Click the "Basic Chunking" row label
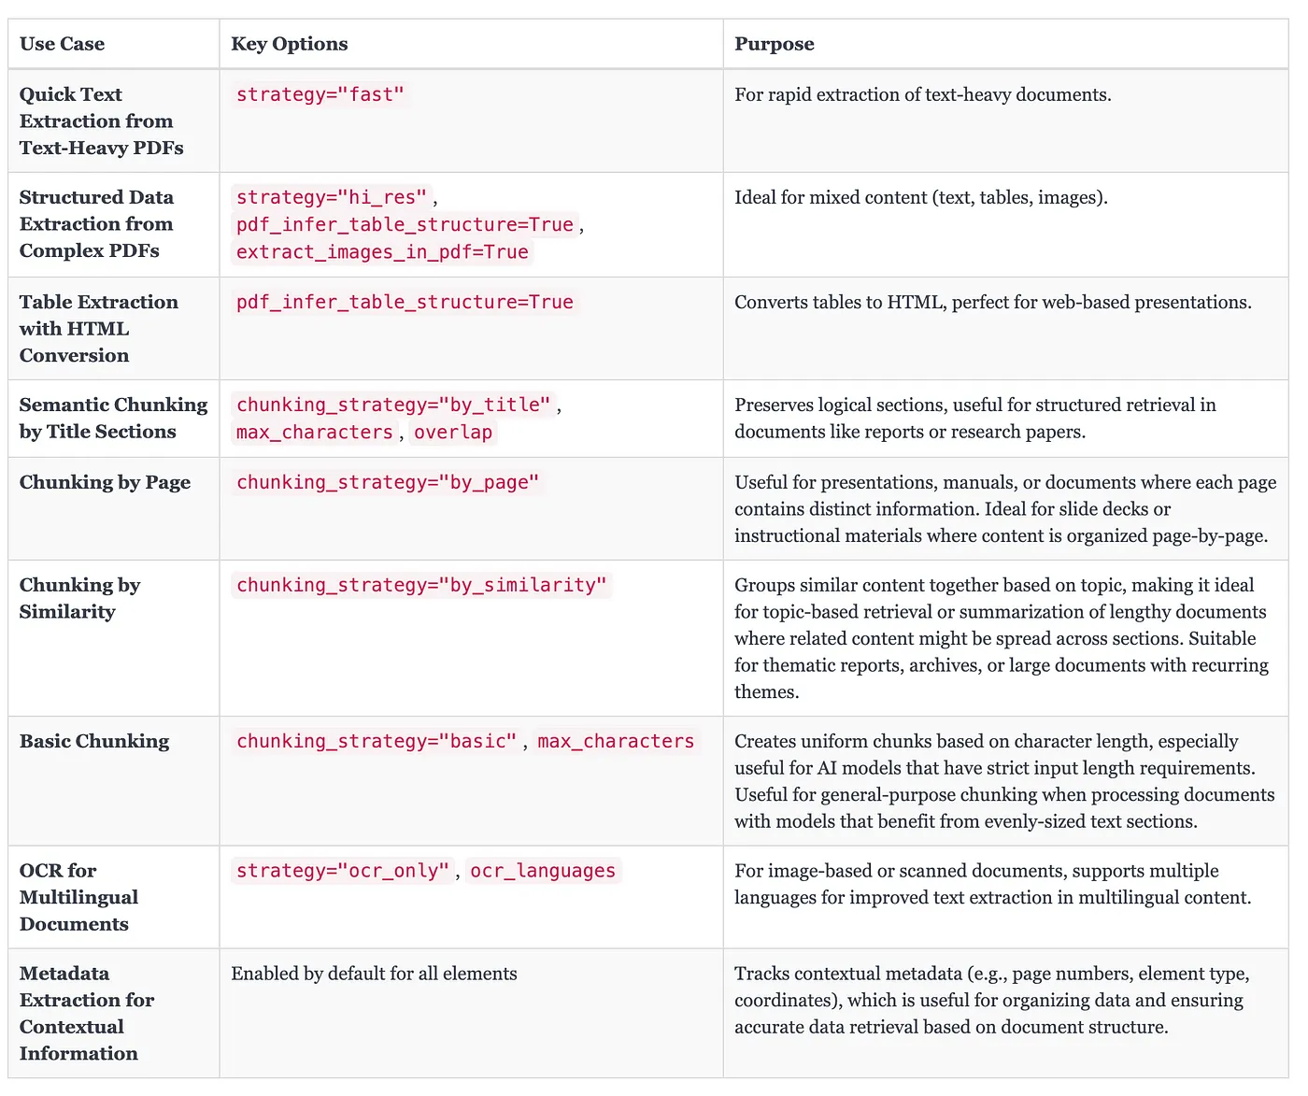The height and width of the screenshot is (1096, 1308). click(x=94, y=741)
